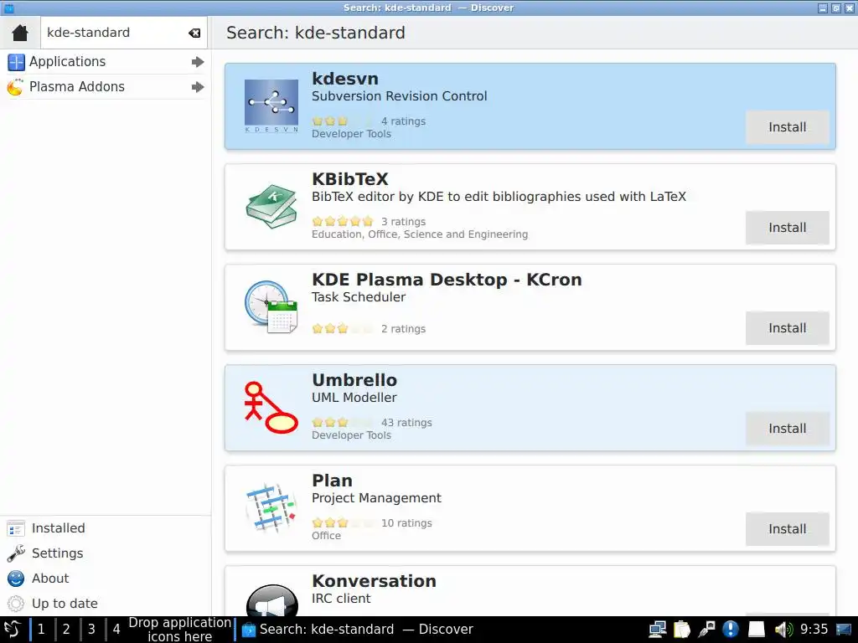The width and height of the screenshot is (858, 643).
Task: Install kdesvn
Action: click(x=787, y=127)
